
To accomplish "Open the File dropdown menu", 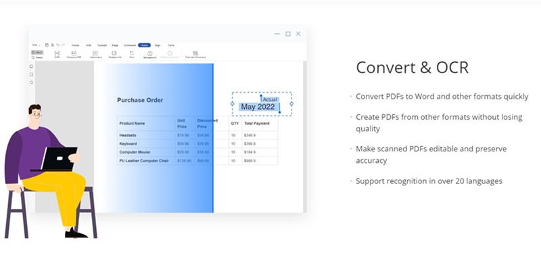I will pos(37,45).
